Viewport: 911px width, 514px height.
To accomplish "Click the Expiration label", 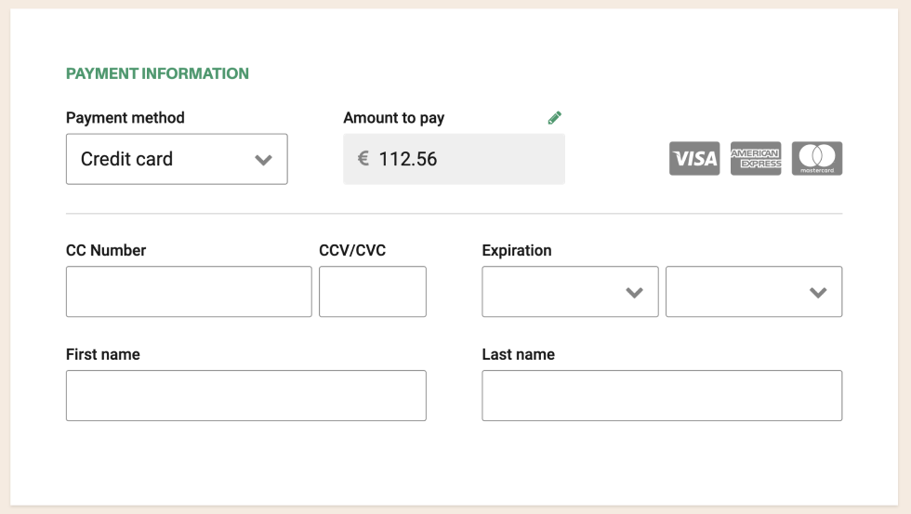I will click(x=517, y=250).
